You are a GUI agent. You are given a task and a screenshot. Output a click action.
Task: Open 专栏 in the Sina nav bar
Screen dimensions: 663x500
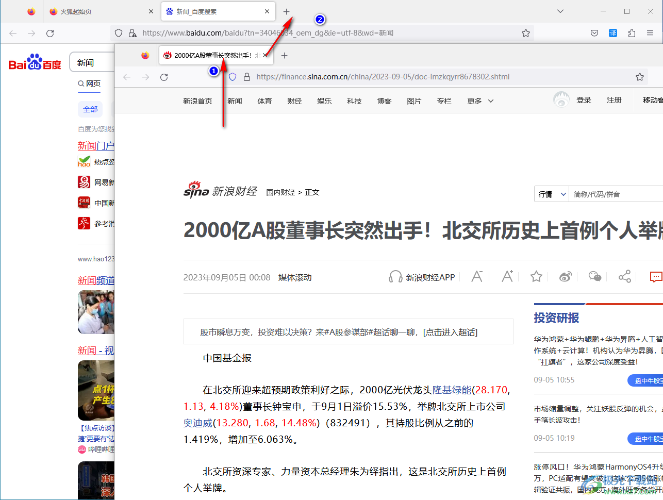pyautogui.click(x=444, y=101)
